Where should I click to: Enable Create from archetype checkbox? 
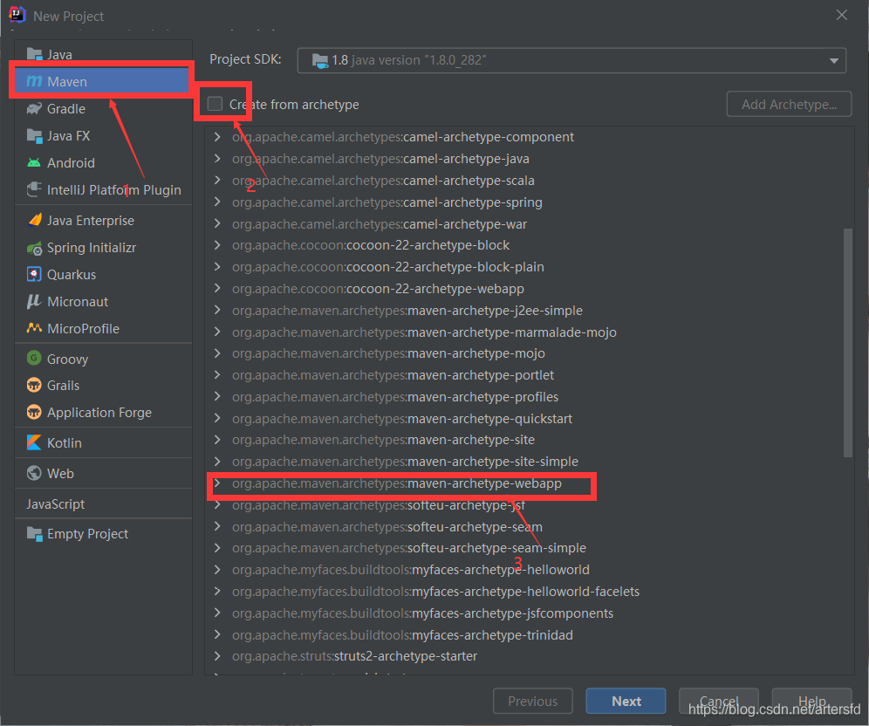(215, 104)
